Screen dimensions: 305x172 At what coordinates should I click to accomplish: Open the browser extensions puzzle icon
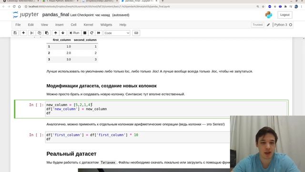(x=285, y=6)
